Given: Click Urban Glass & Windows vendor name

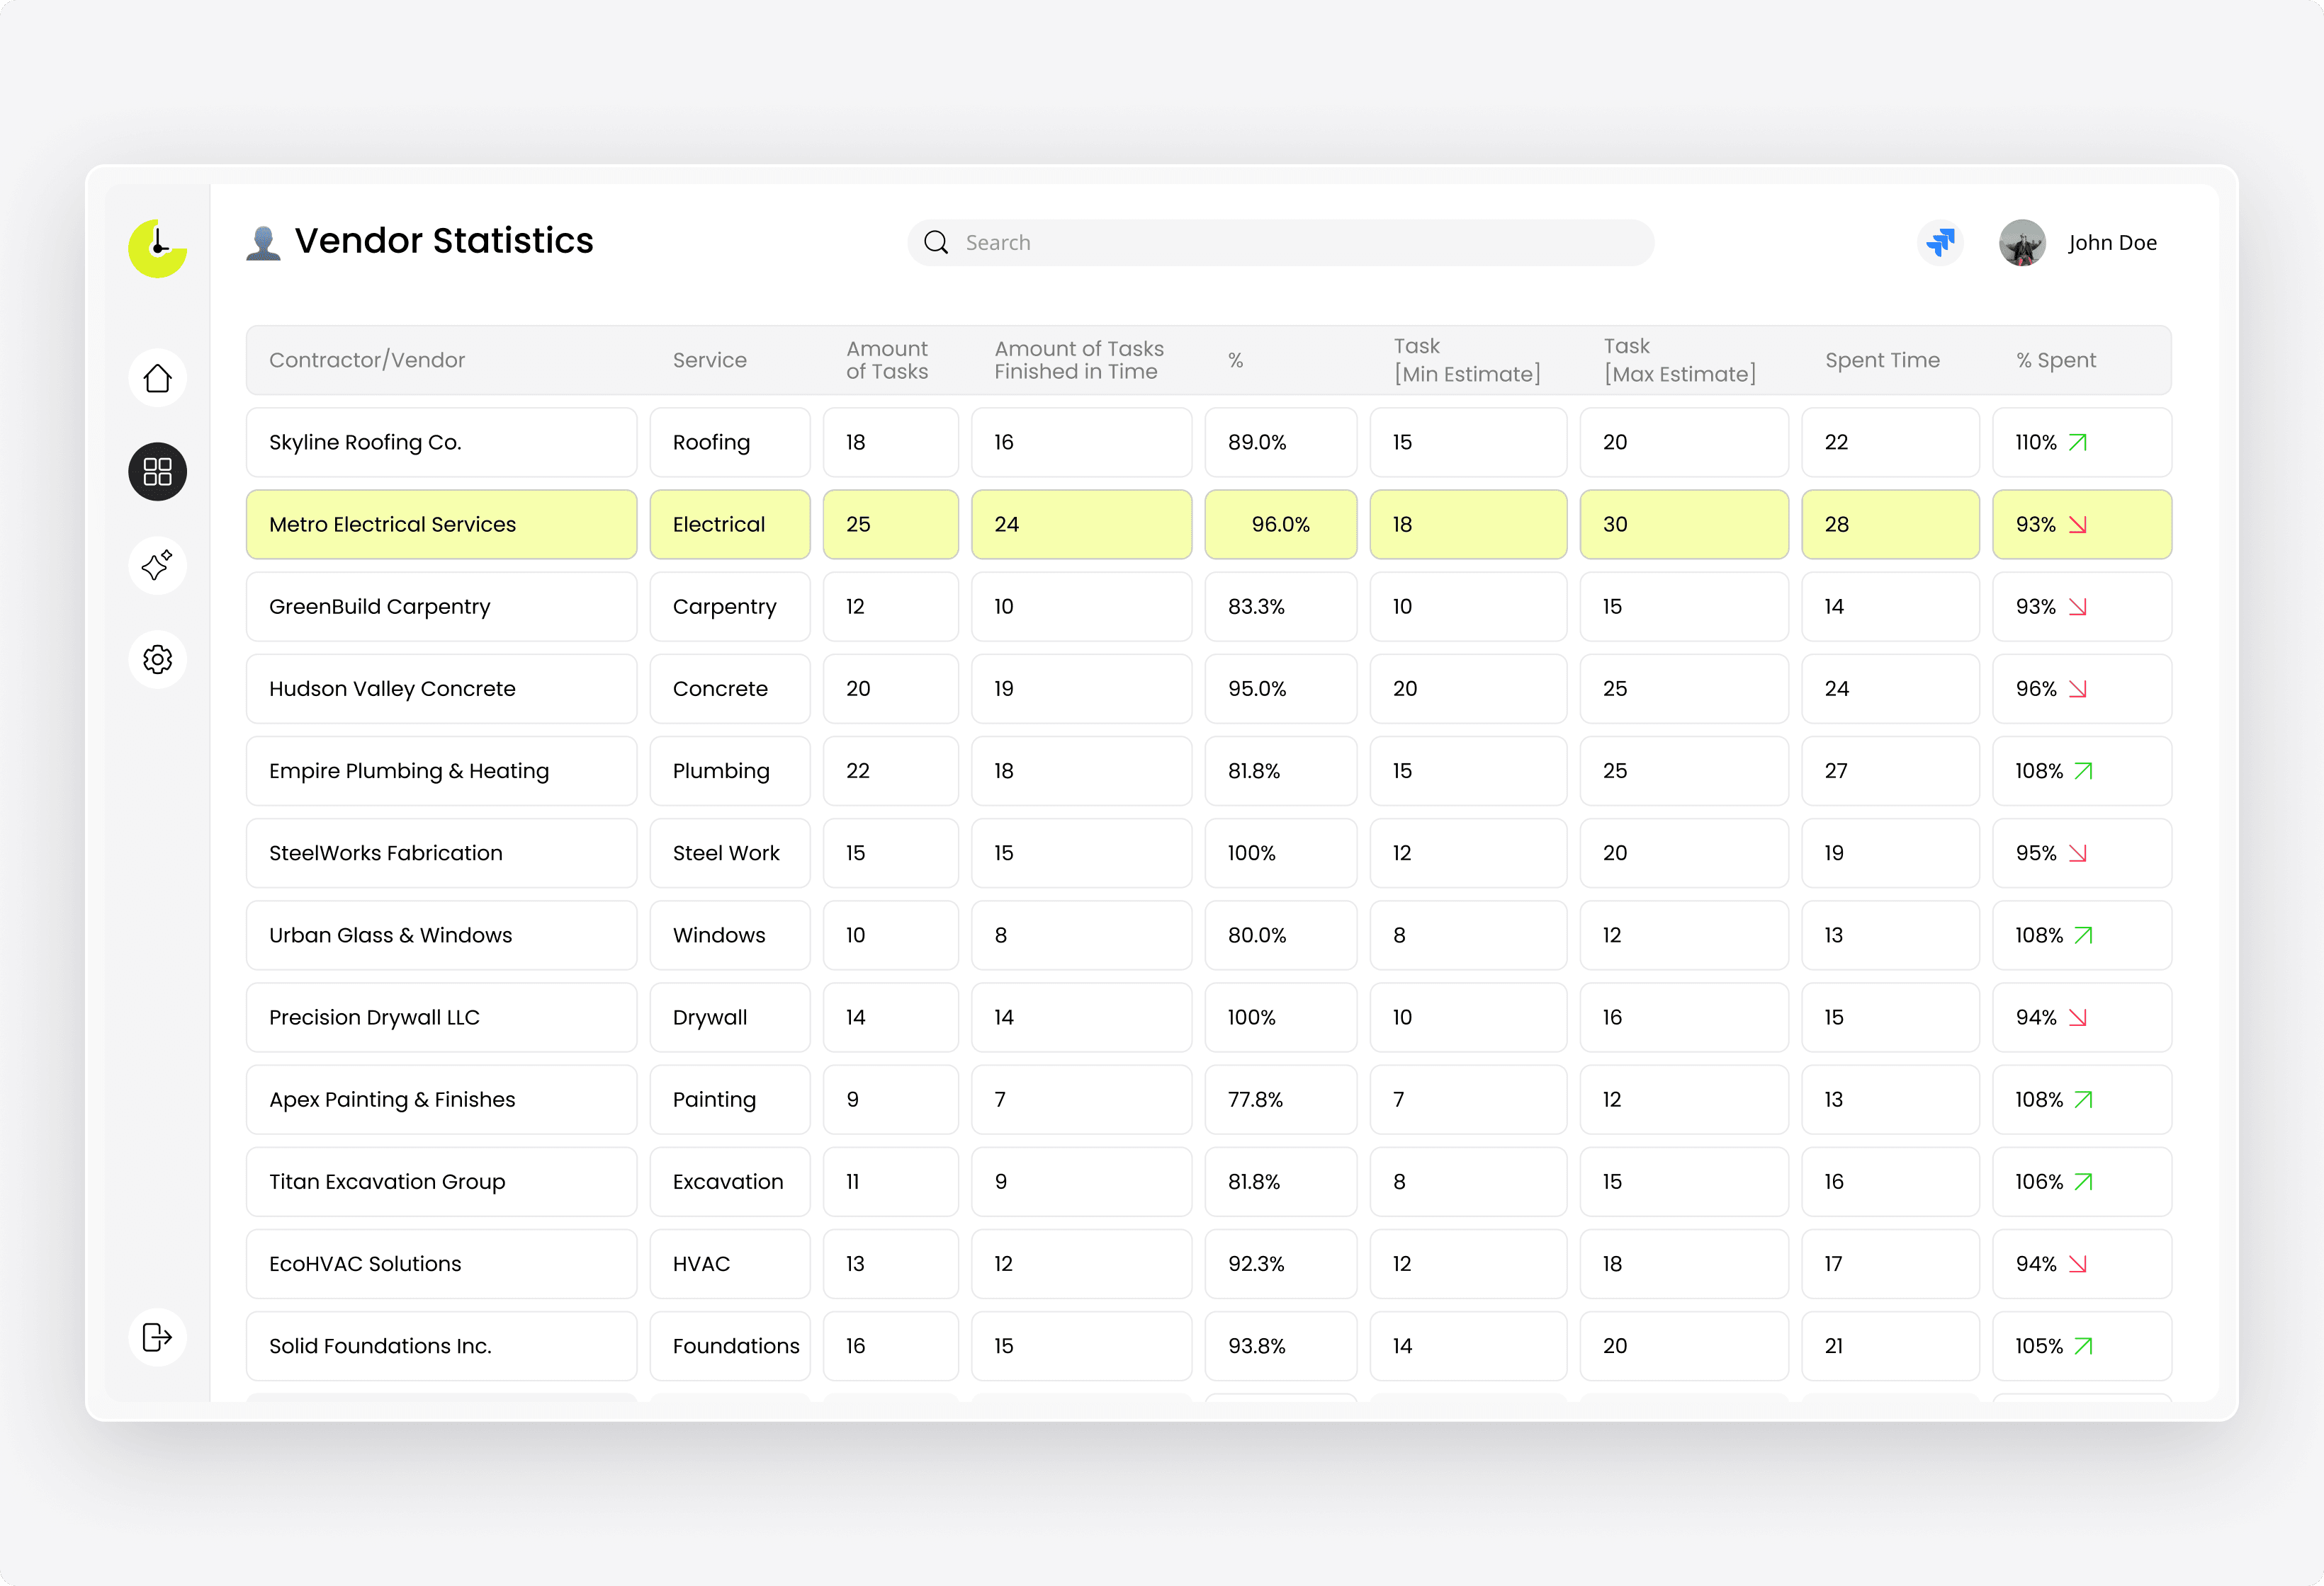Looking at the screenshot, I should [390, 935].
